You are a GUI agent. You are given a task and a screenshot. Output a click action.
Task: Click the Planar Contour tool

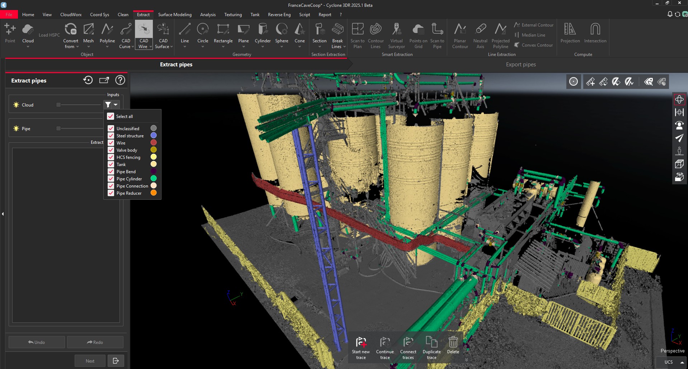coord(460,35)
